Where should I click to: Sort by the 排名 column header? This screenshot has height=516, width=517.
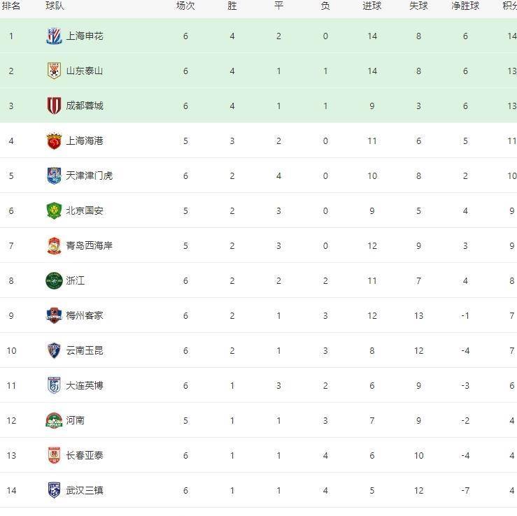click(11, 6)
